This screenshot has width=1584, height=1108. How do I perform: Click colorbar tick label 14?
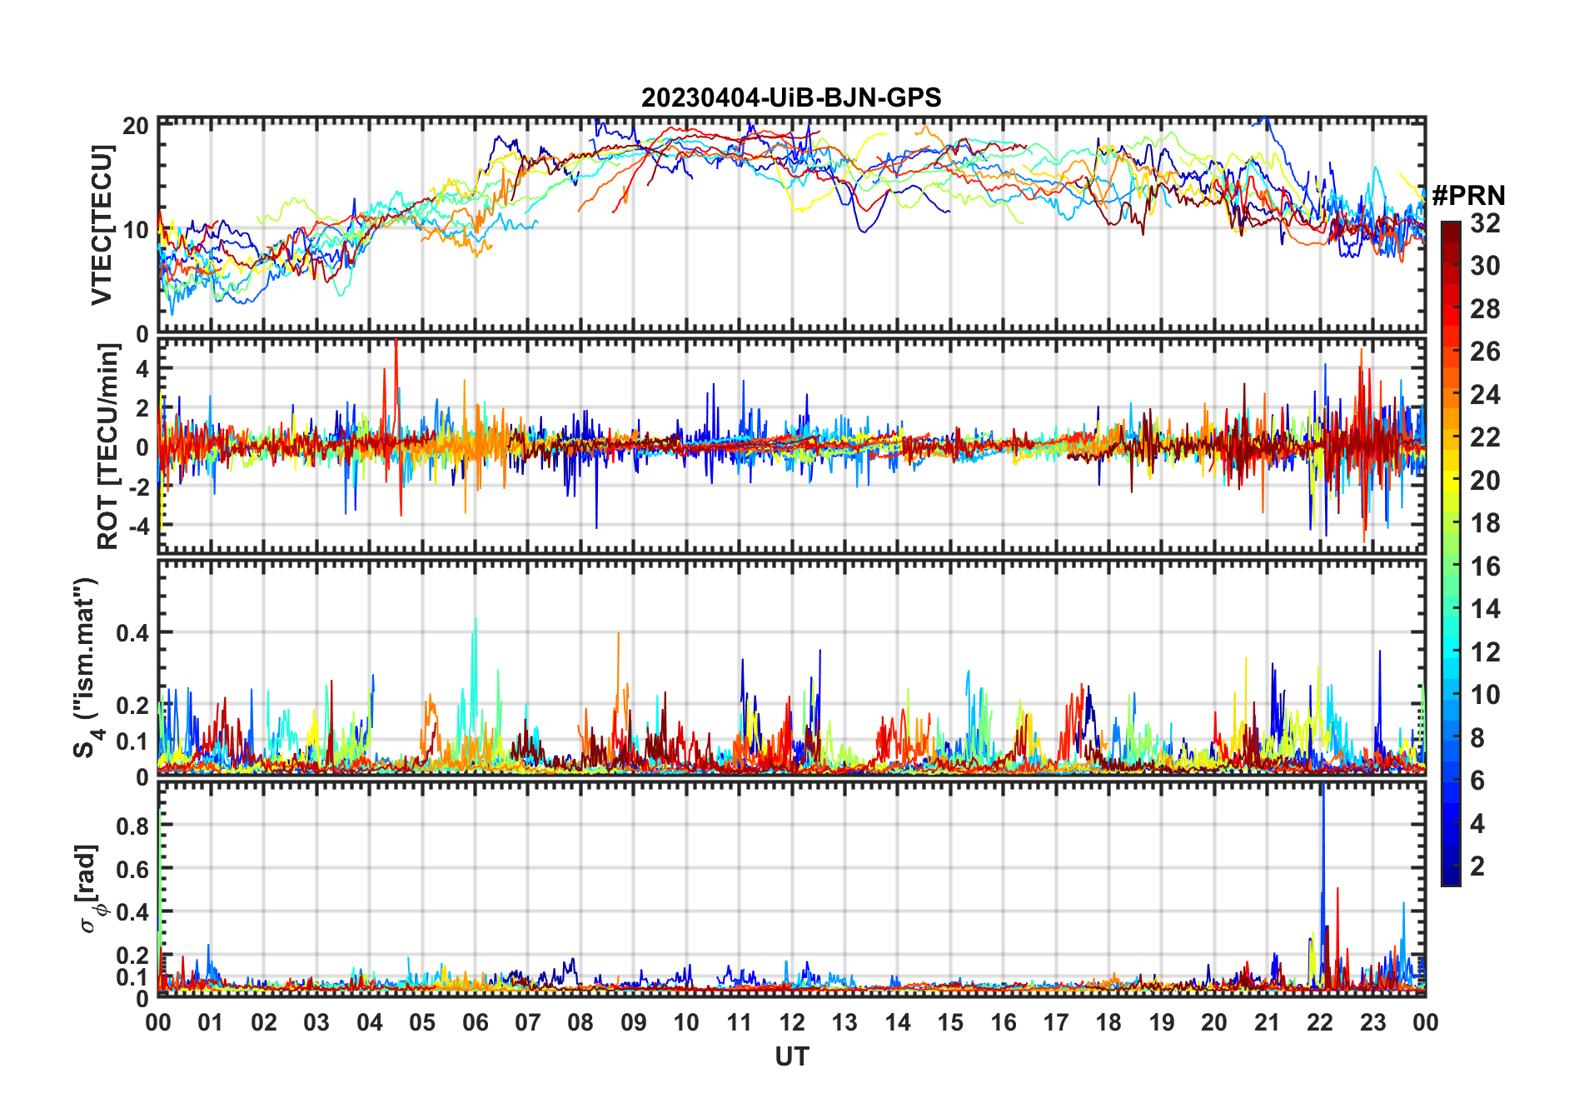1485,609
